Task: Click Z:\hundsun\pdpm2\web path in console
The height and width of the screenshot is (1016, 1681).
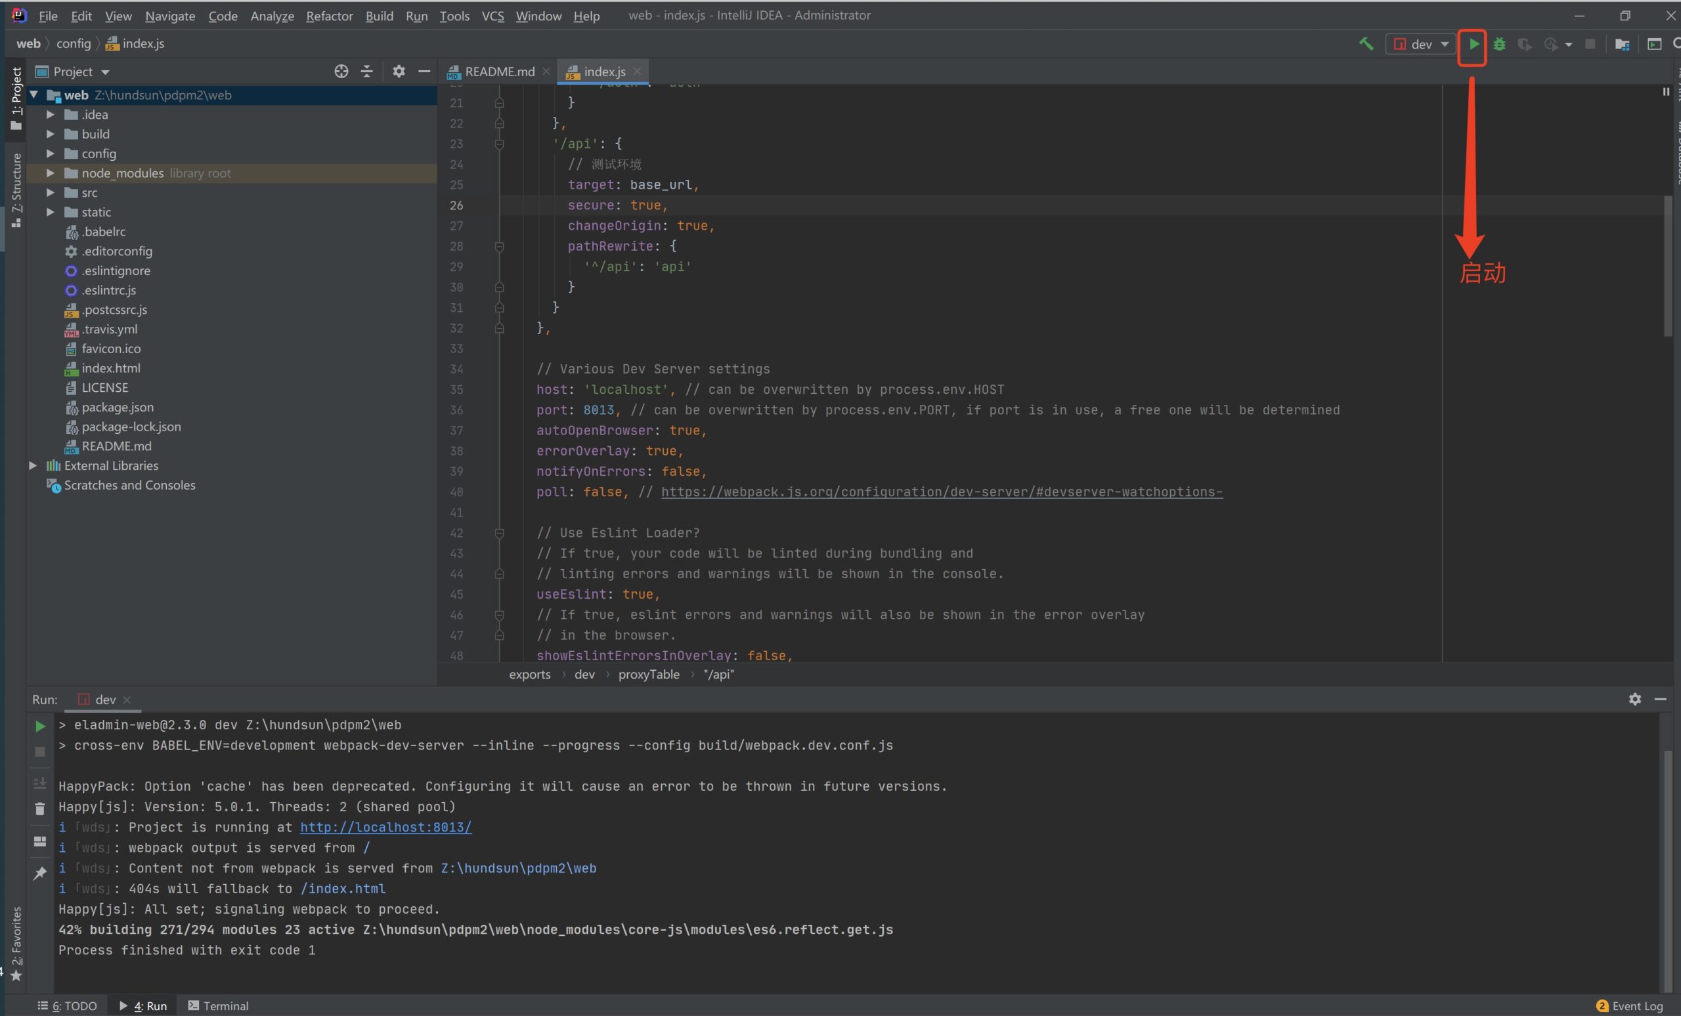Action: [x=519, y=868]
